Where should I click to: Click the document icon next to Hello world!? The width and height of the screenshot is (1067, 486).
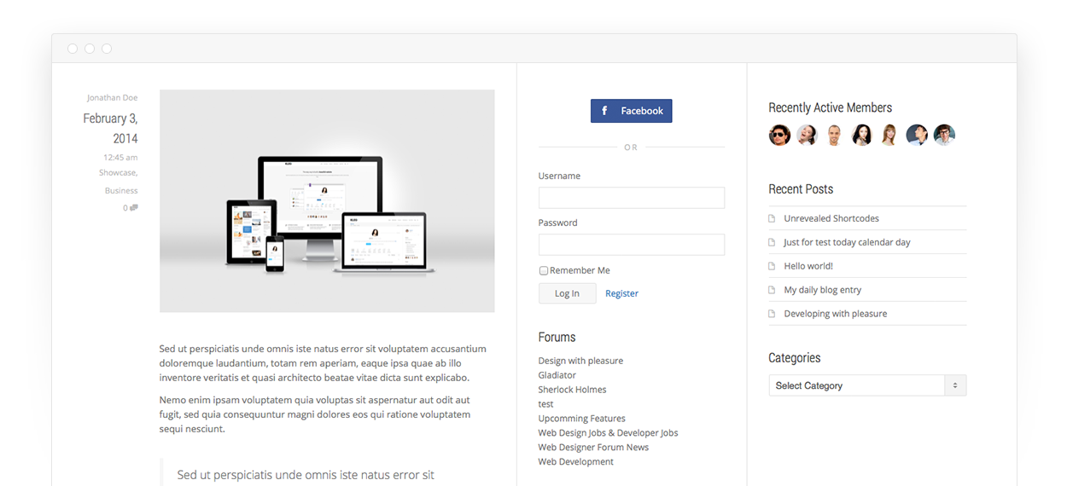click(x=773, y=266)
